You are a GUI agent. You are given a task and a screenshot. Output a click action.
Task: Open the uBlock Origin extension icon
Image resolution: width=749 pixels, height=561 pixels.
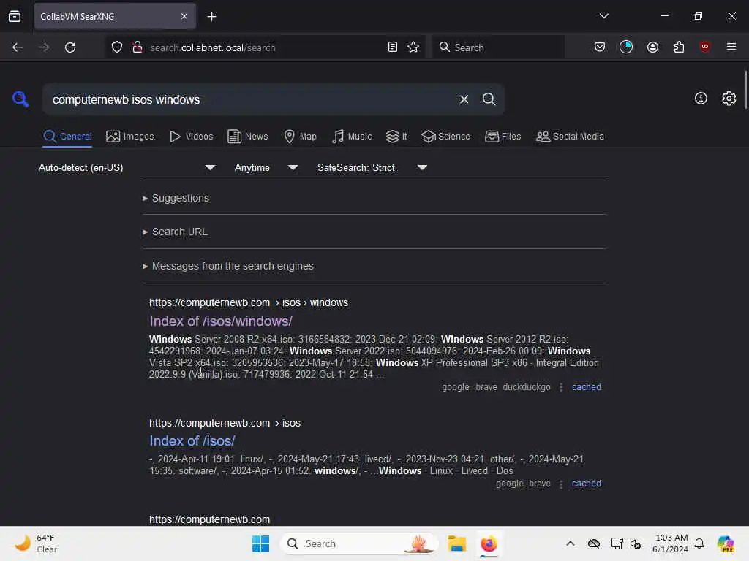704,47
